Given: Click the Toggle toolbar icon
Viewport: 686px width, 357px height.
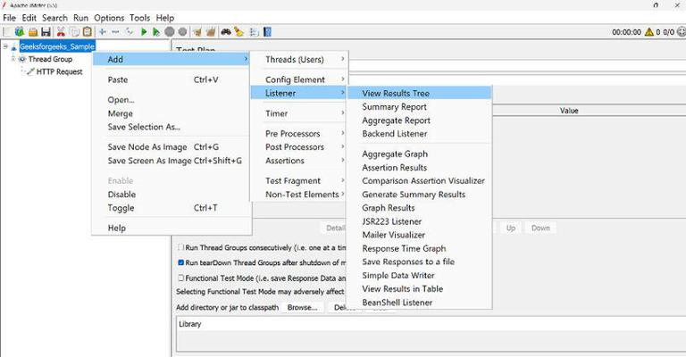Looking at the screenshot, I should point(129,31).
